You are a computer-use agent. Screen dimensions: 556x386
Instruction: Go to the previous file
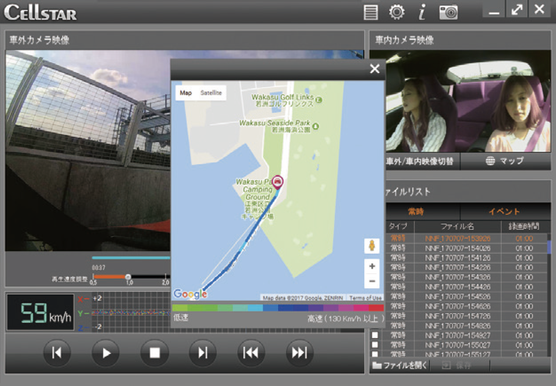[251, 353]
